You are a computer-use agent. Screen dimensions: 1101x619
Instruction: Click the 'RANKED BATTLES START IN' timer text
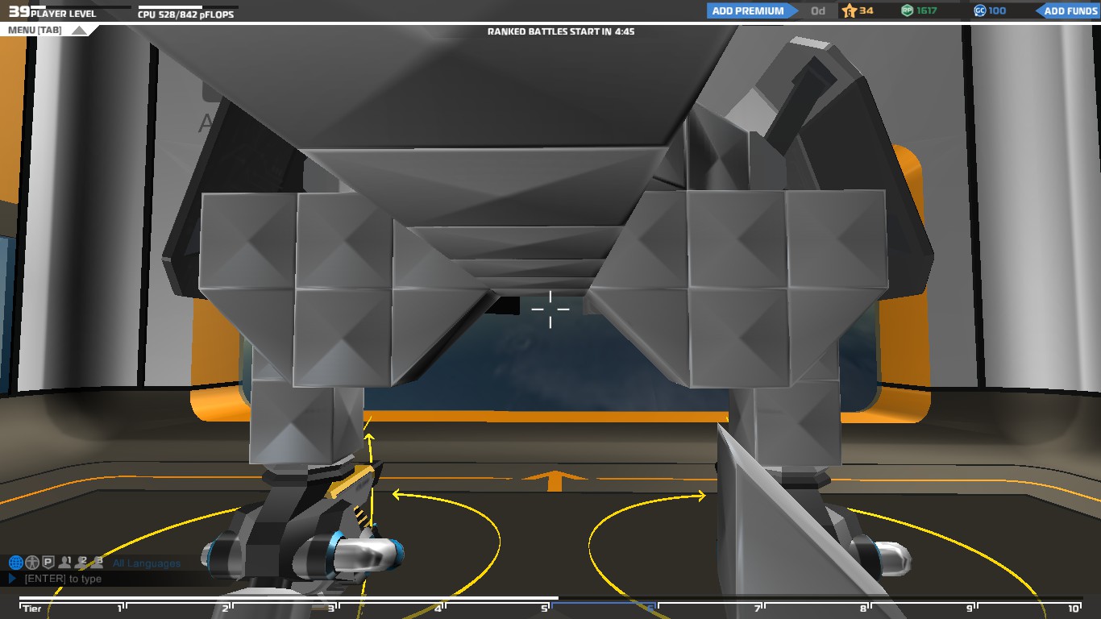[x=561, y=31]
